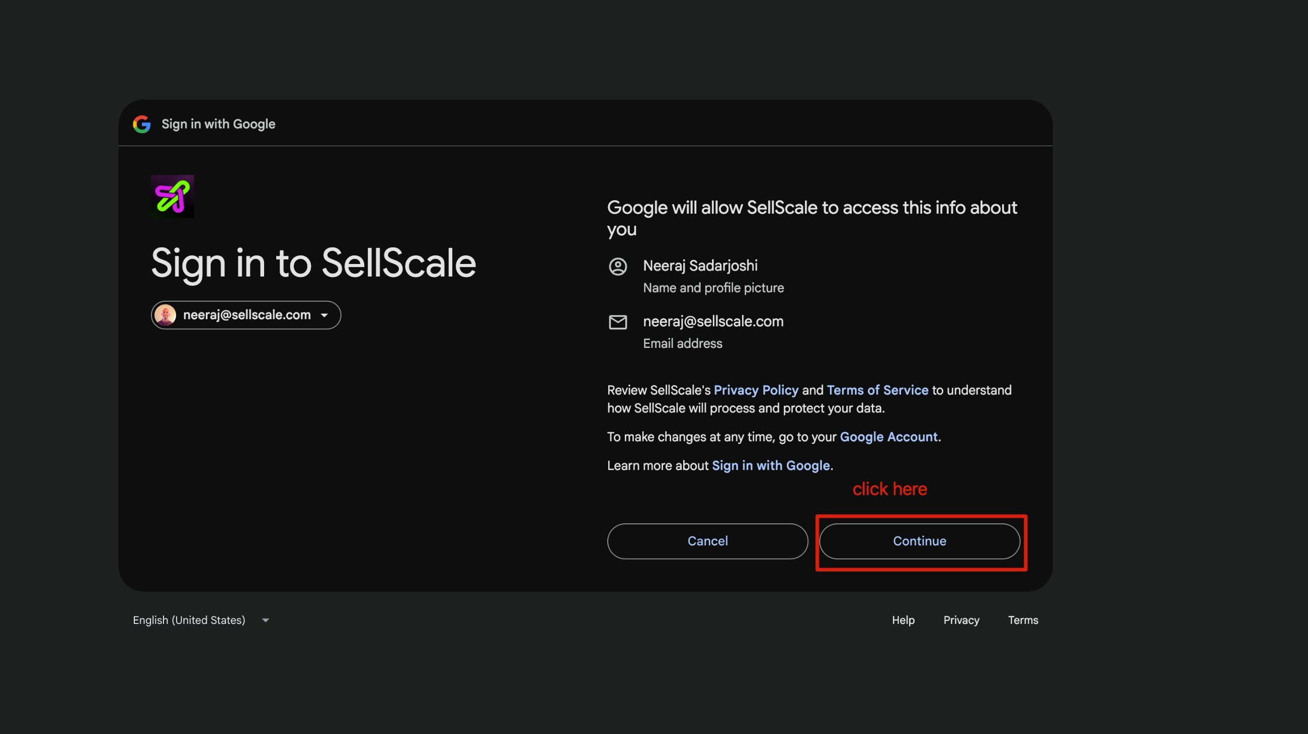Click the profile avatar in the account chip
1308x734 pixels.
(165, 315)
